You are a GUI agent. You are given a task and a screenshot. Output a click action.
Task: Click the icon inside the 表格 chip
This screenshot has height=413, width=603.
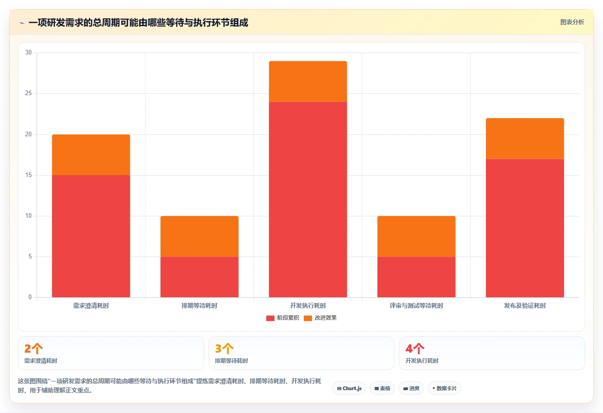(377, 388)
